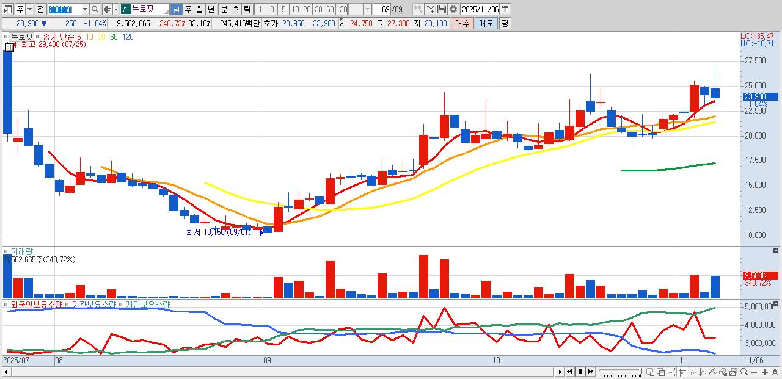Close the holdings indicator panel
The width and height of the screenshot is (782, 379).
[777, 303]
